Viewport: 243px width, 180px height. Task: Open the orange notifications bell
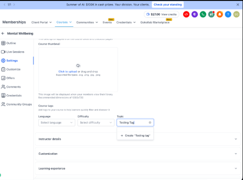(220, 14)
